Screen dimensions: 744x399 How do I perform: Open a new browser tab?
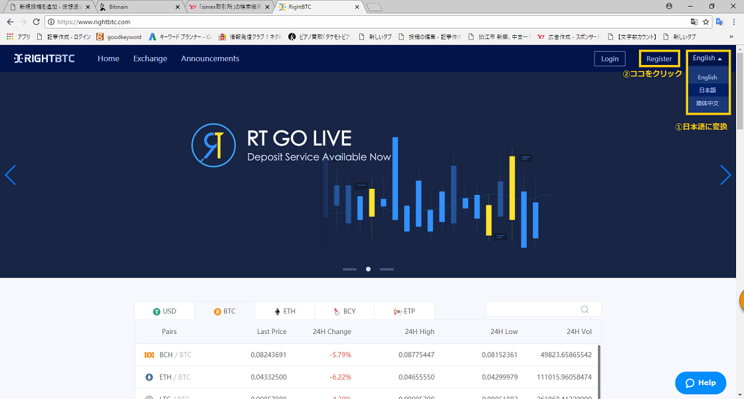point(374,7)
